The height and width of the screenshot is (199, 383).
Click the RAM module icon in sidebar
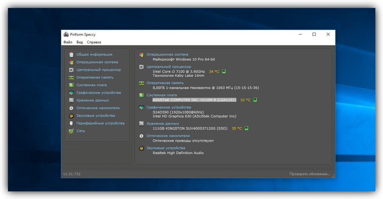coord(71,78)
